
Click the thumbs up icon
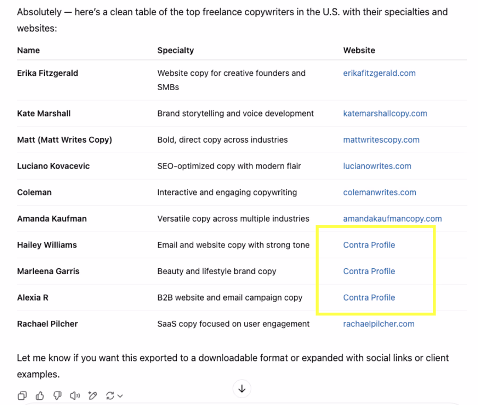pos(40,395)
